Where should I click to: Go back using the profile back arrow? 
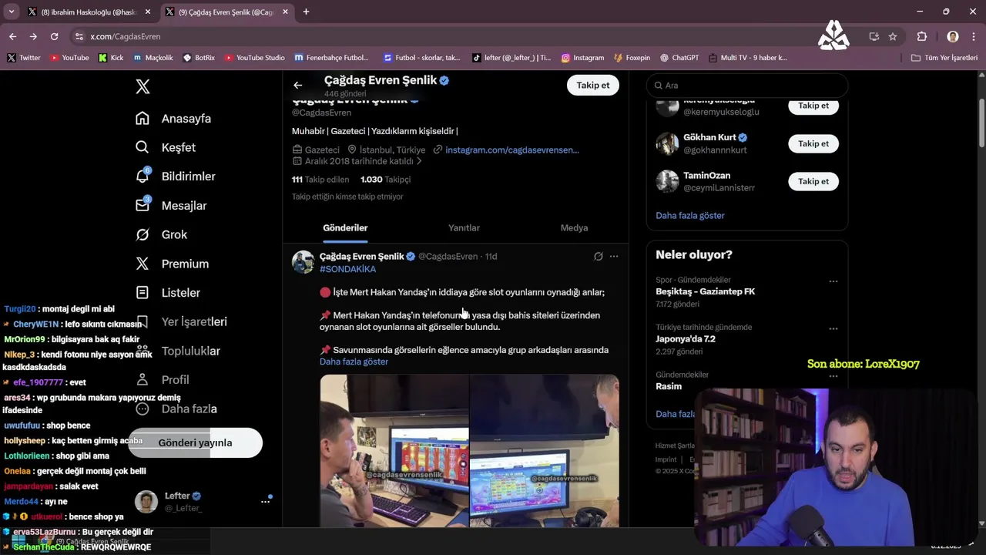(x=297, y=86)
